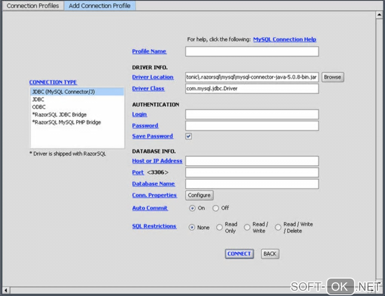
Task: Open the Save Password help link
Action: tap(152, 136)
